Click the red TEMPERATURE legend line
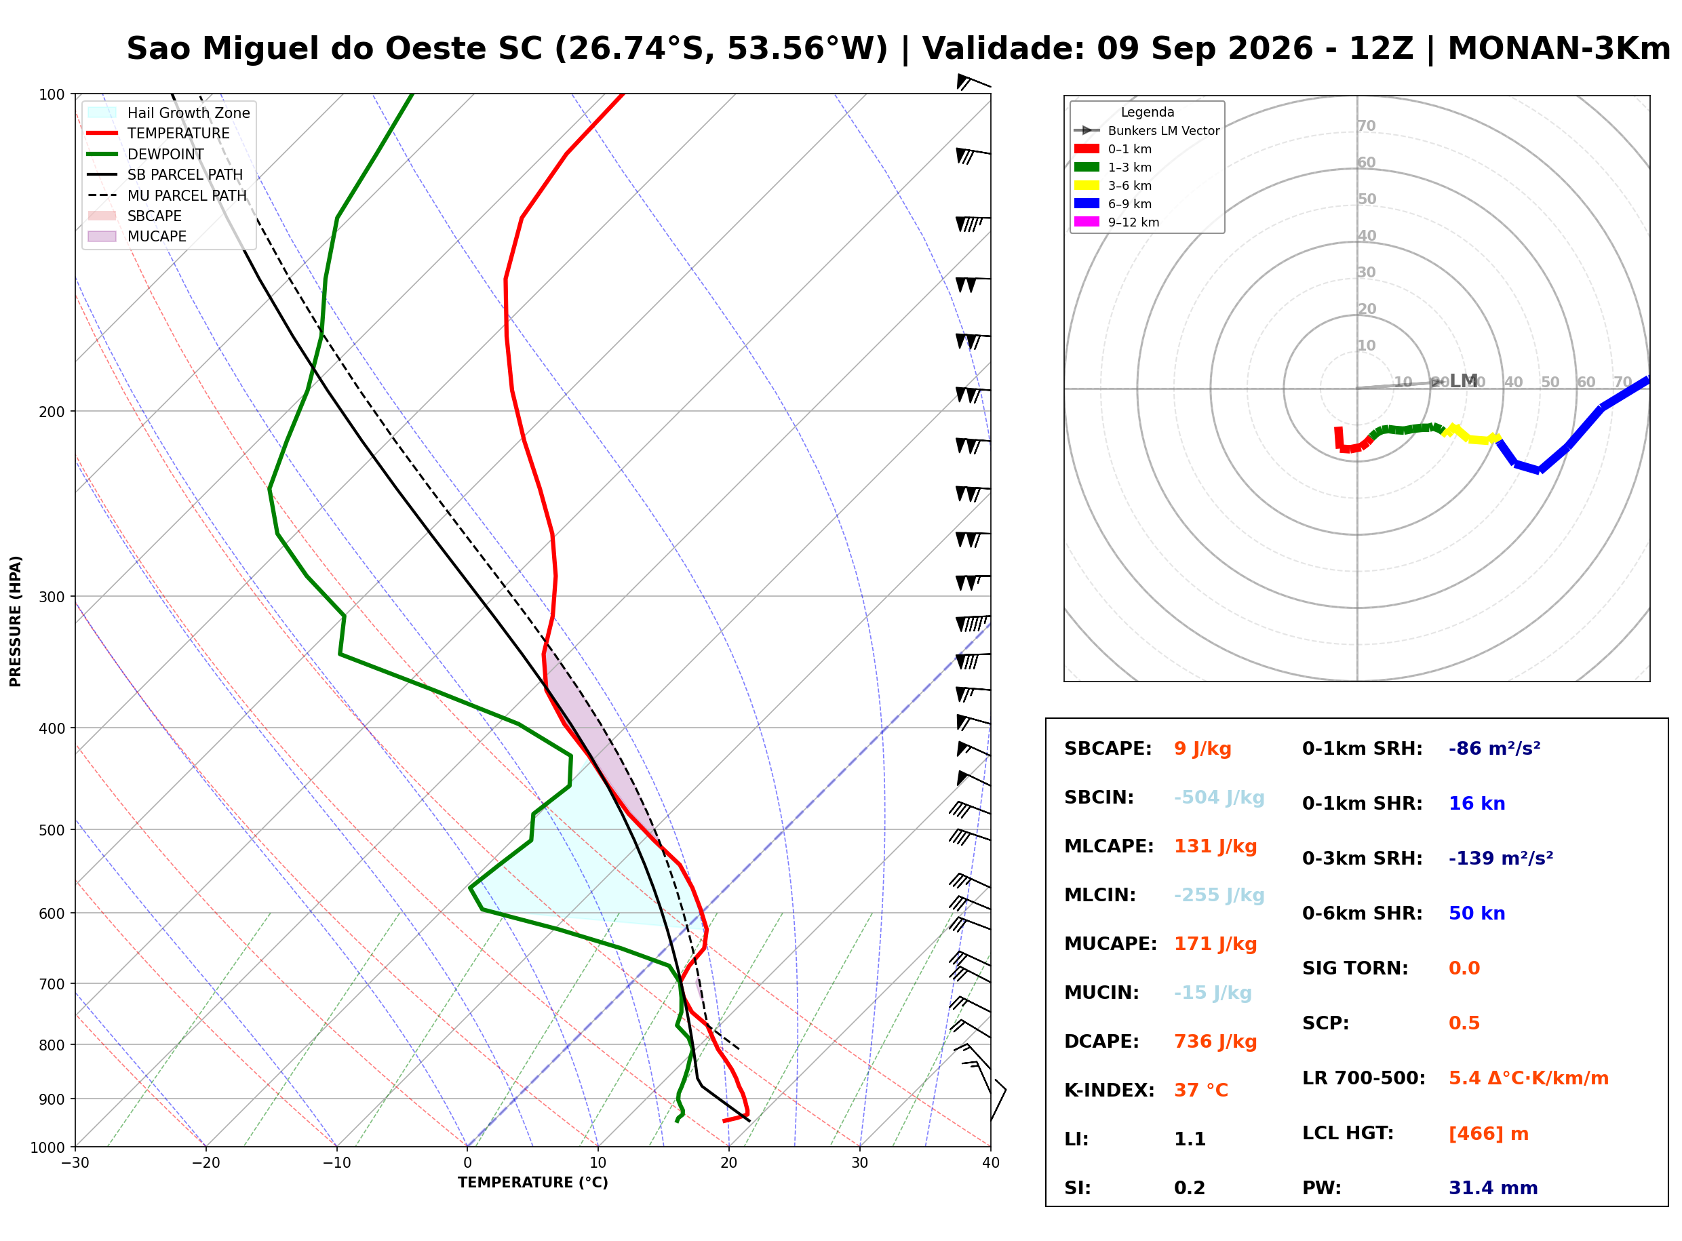Image resolution: width=1682 pixels, height=1241 pixels. (102, 134)
